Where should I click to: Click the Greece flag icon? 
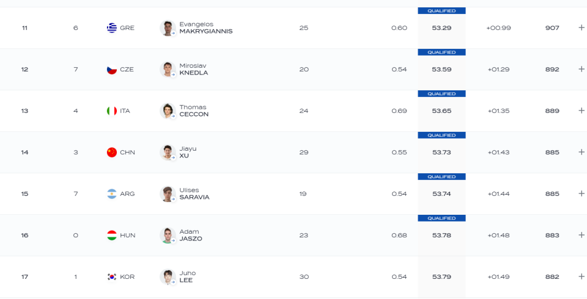[111, 28]
